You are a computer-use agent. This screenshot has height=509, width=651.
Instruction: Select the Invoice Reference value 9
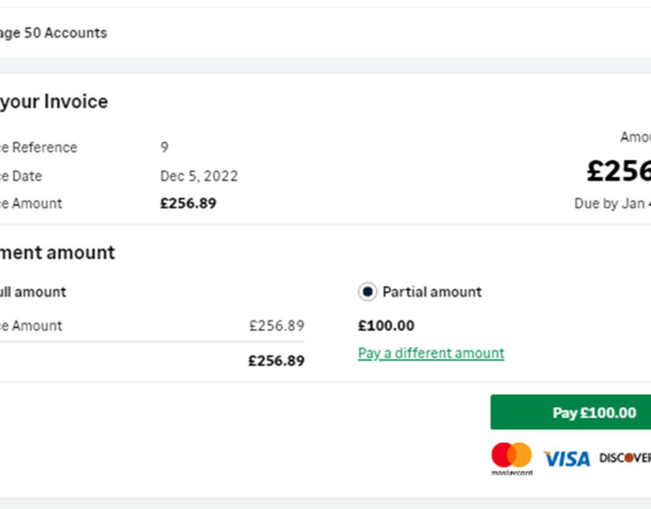tap(164, 147)
